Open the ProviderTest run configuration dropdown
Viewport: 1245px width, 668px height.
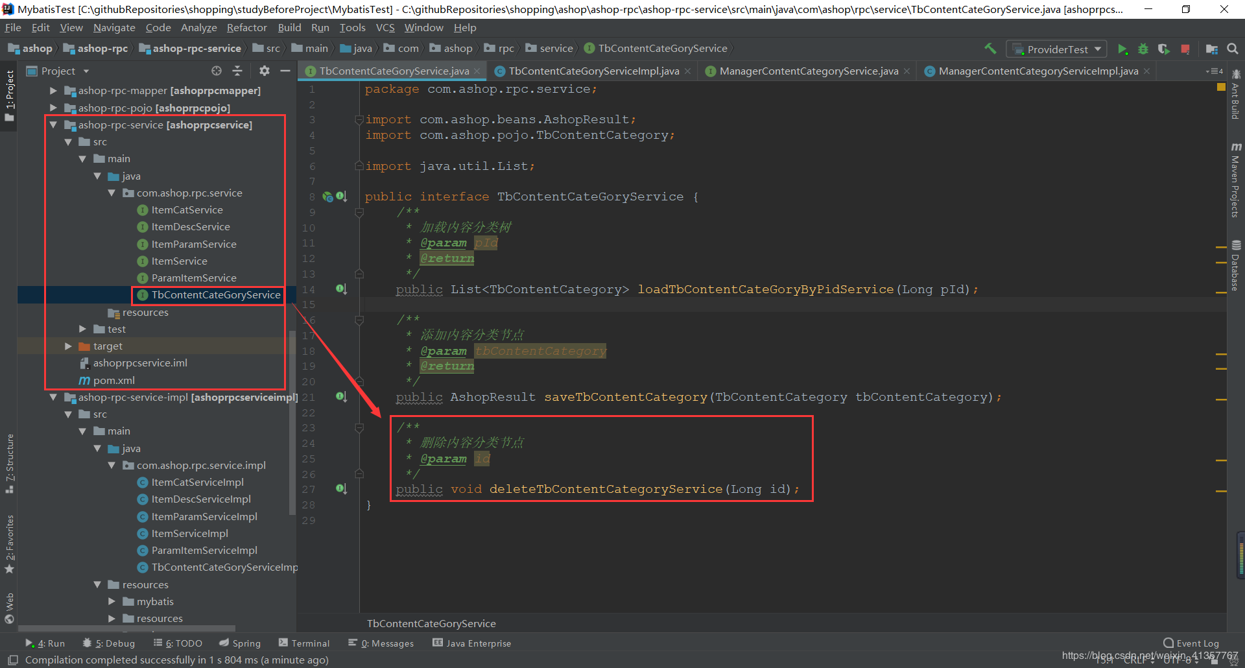pos(1056,49)
